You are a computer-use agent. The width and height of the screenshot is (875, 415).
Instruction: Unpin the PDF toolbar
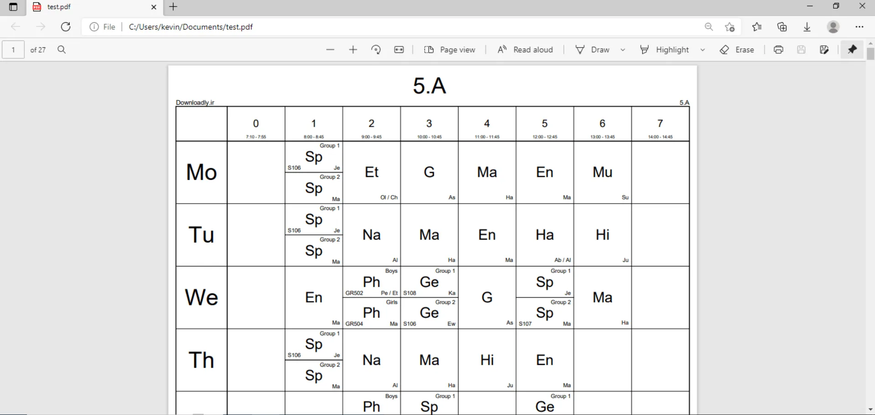[x=852, y=50]
